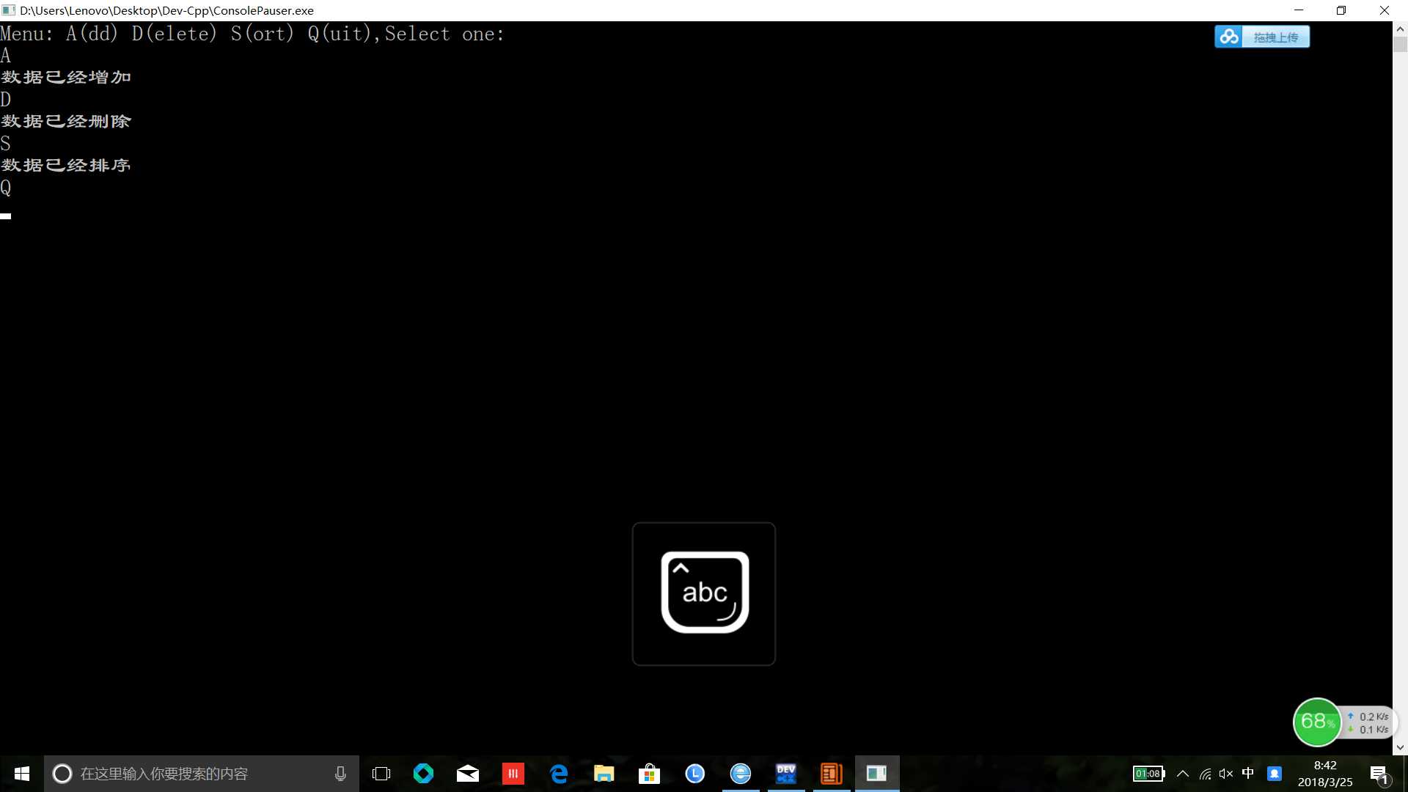This screenshot has height=792, width=1408.
Task: Open the Windows Start menu
Action: tap(22, 774)
